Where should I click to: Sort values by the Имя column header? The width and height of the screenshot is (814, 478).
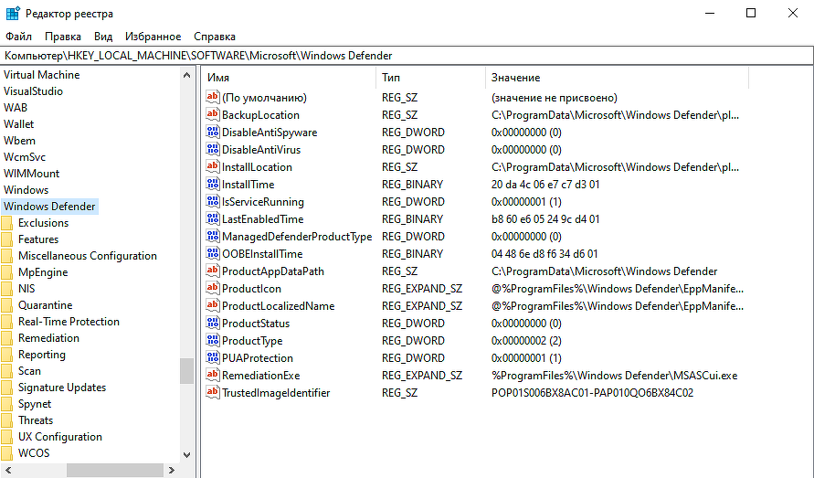coord(287,78)
